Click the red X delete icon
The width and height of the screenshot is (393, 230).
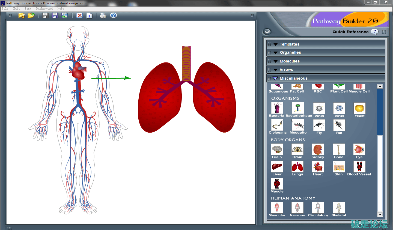point(79,16)
